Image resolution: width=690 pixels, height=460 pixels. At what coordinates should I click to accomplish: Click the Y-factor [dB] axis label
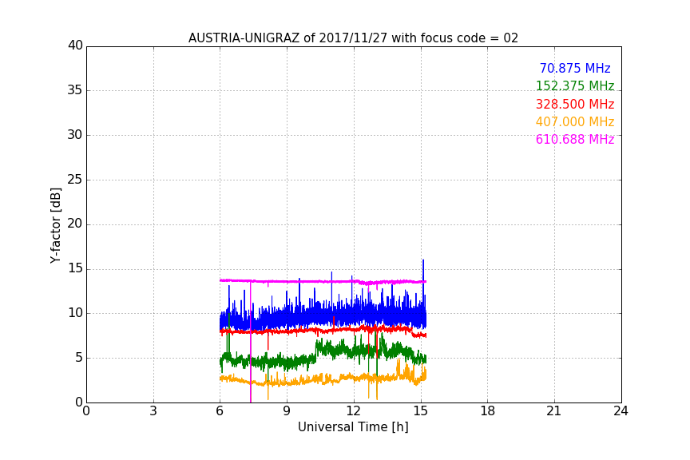[x=56, y=225]
